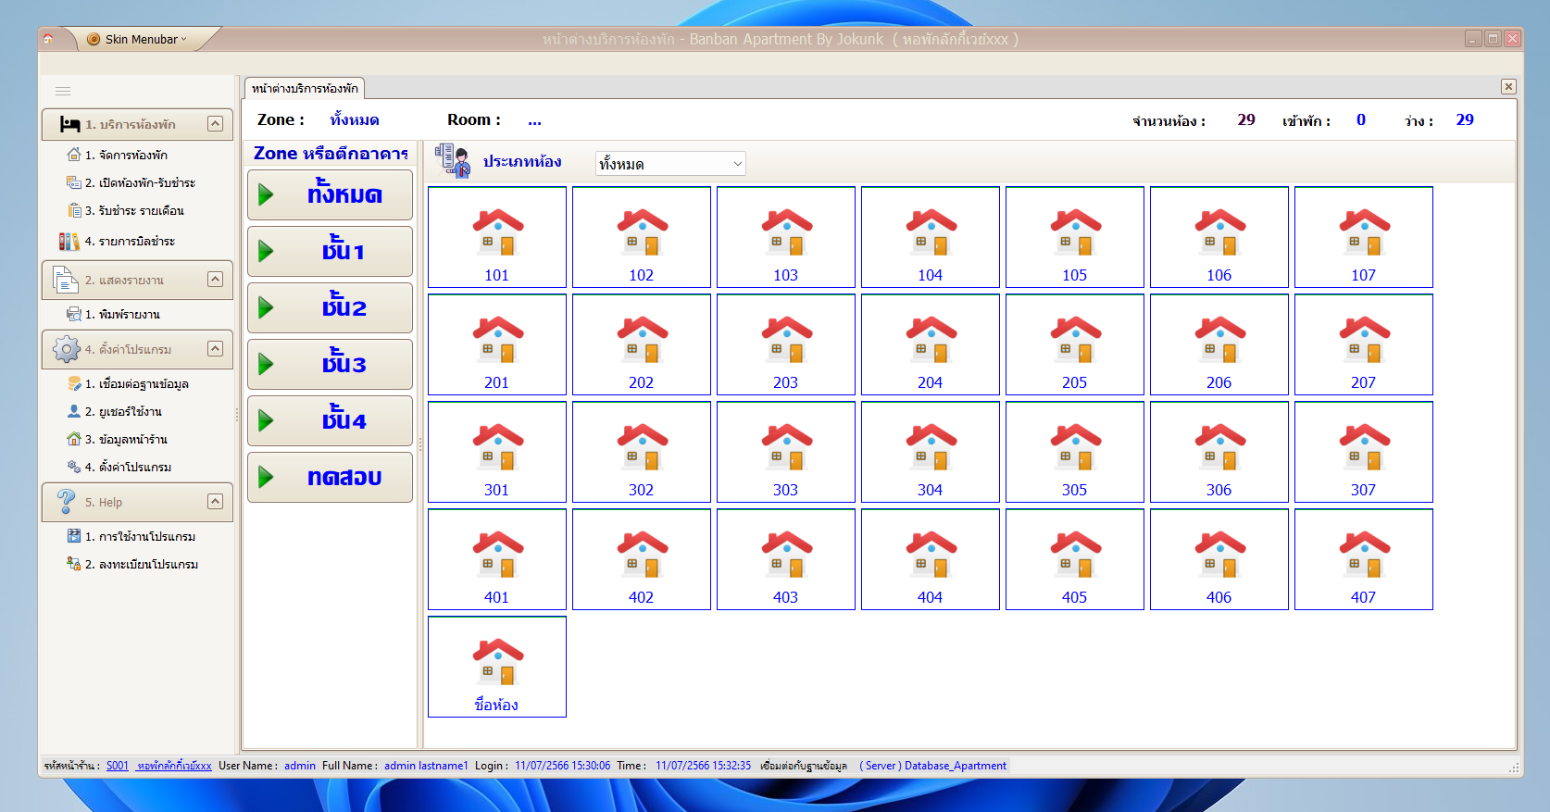Screen dimensions: 1550x812
Task: Select the ชั้น1 zone button
Action: coord(330,251)
